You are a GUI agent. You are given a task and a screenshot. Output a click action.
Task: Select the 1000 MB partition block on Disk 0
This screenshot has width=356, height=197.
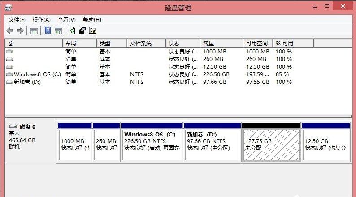coord(75,142)
